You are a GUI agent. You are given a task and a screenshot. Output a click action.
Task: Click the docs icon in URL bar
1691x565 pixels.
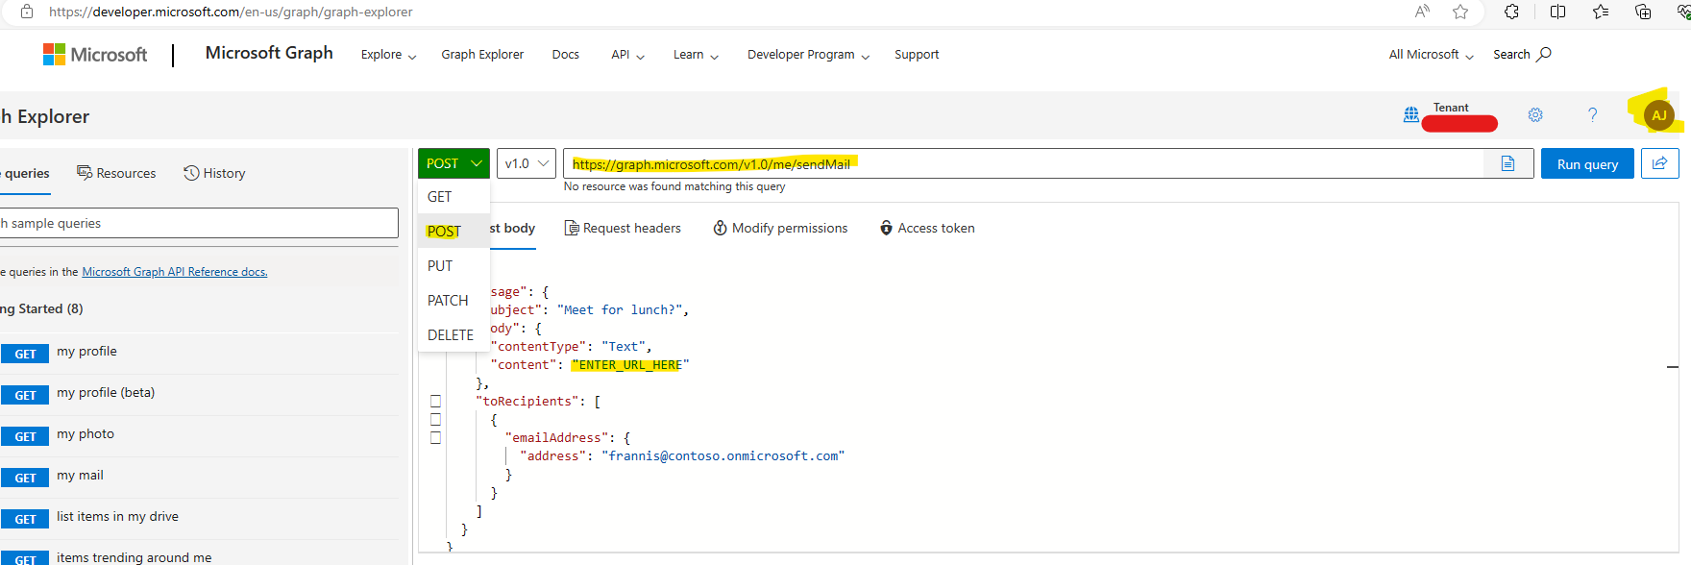tap(1508, 163)
